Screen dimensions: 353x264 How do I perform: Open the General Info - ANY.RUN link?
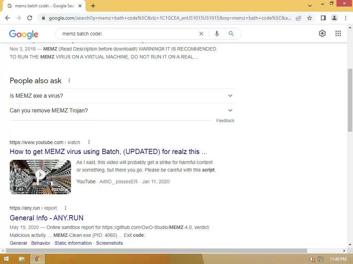47,218
